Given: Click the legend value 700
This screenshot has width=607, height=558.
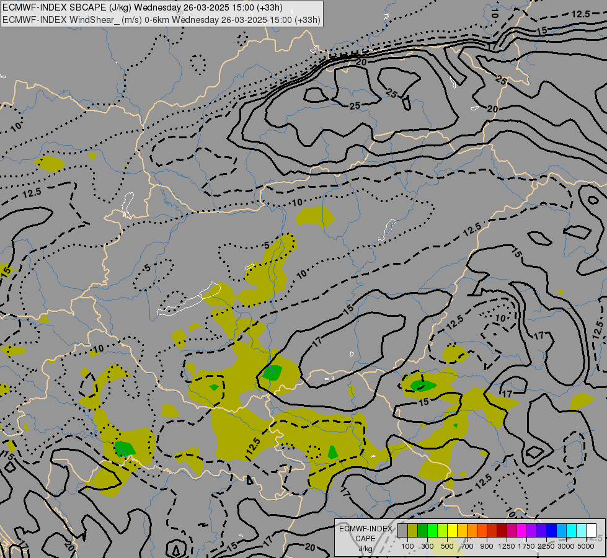Looking at the screenshot, I should coord(467,546).
